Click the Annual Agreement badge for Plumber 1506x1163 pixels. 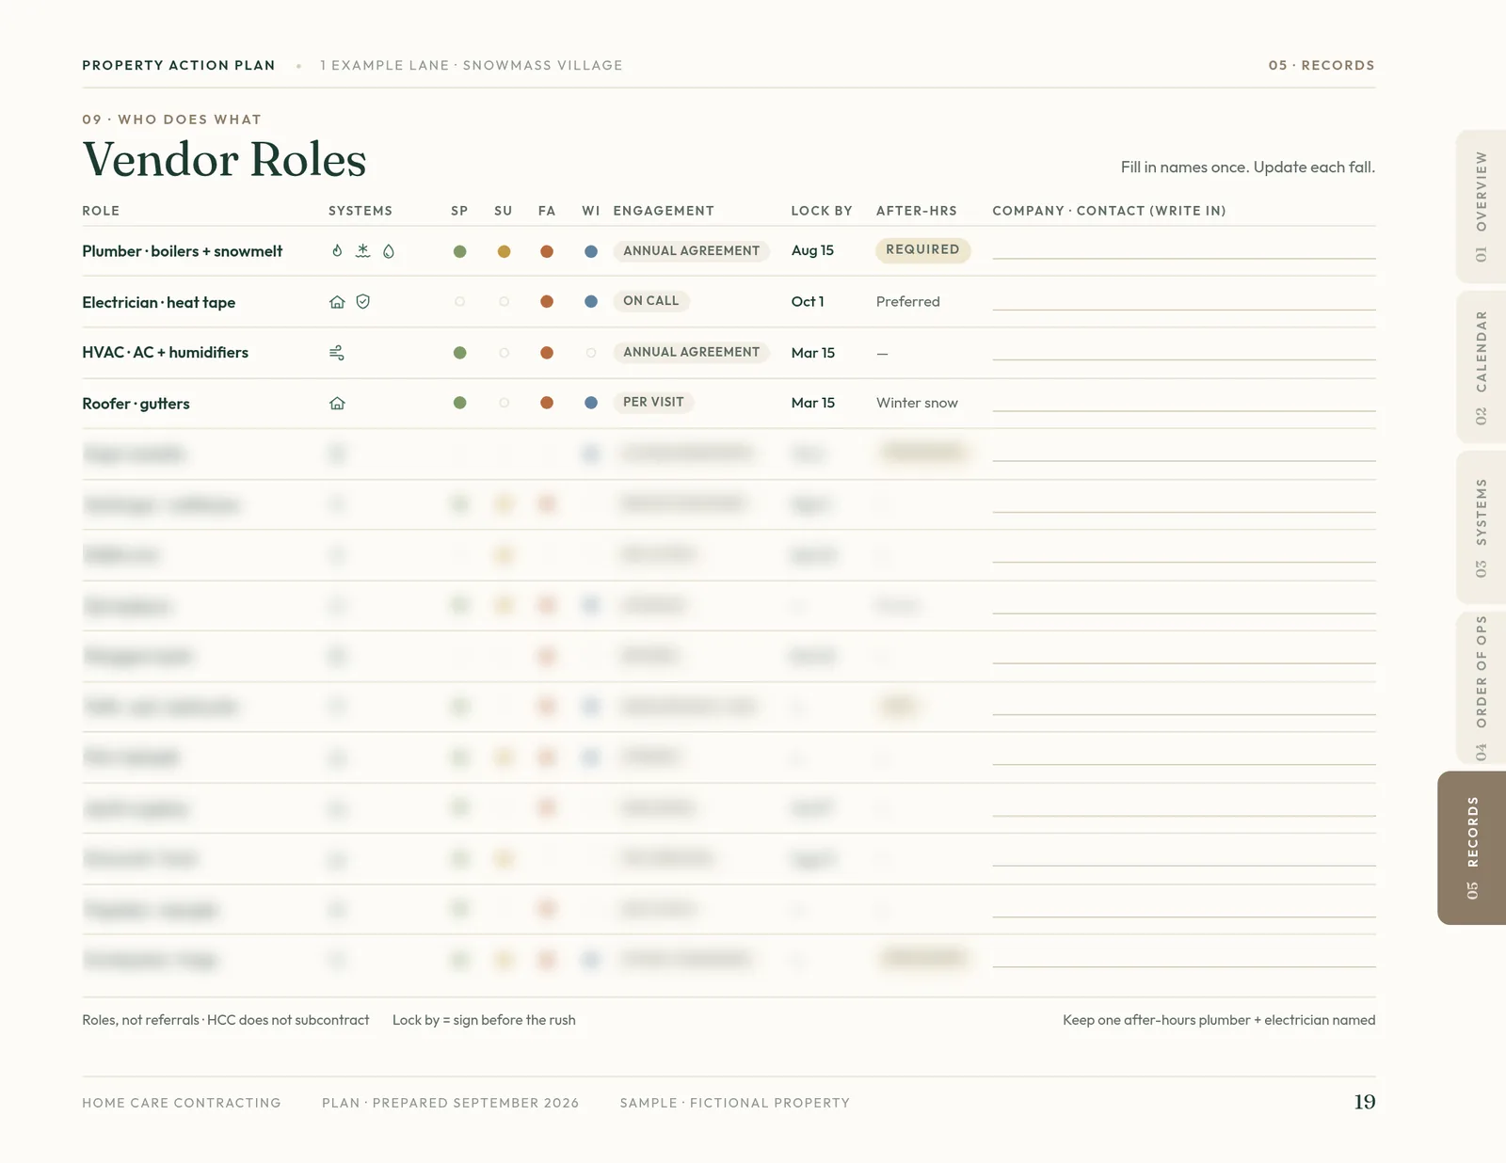click(691, 251)
